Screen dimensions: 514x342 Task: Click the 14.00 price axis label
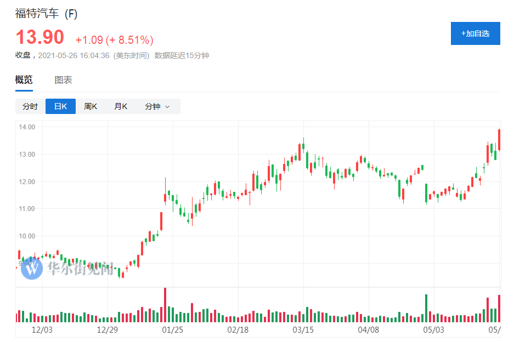pos(27,127)
